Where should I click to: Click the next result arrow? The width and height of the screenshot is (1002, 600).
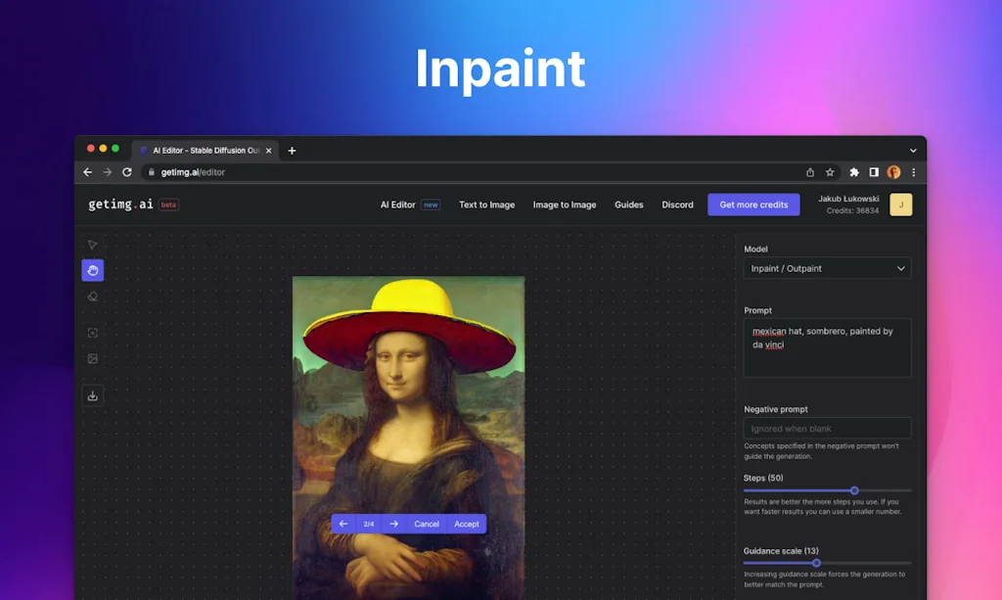pos(395,524)
